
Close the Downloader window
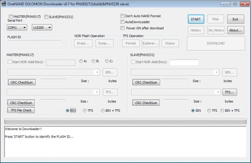coord(245,4)
